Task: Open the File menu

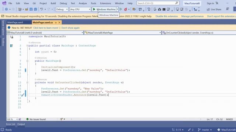Action: click(10, 3)
